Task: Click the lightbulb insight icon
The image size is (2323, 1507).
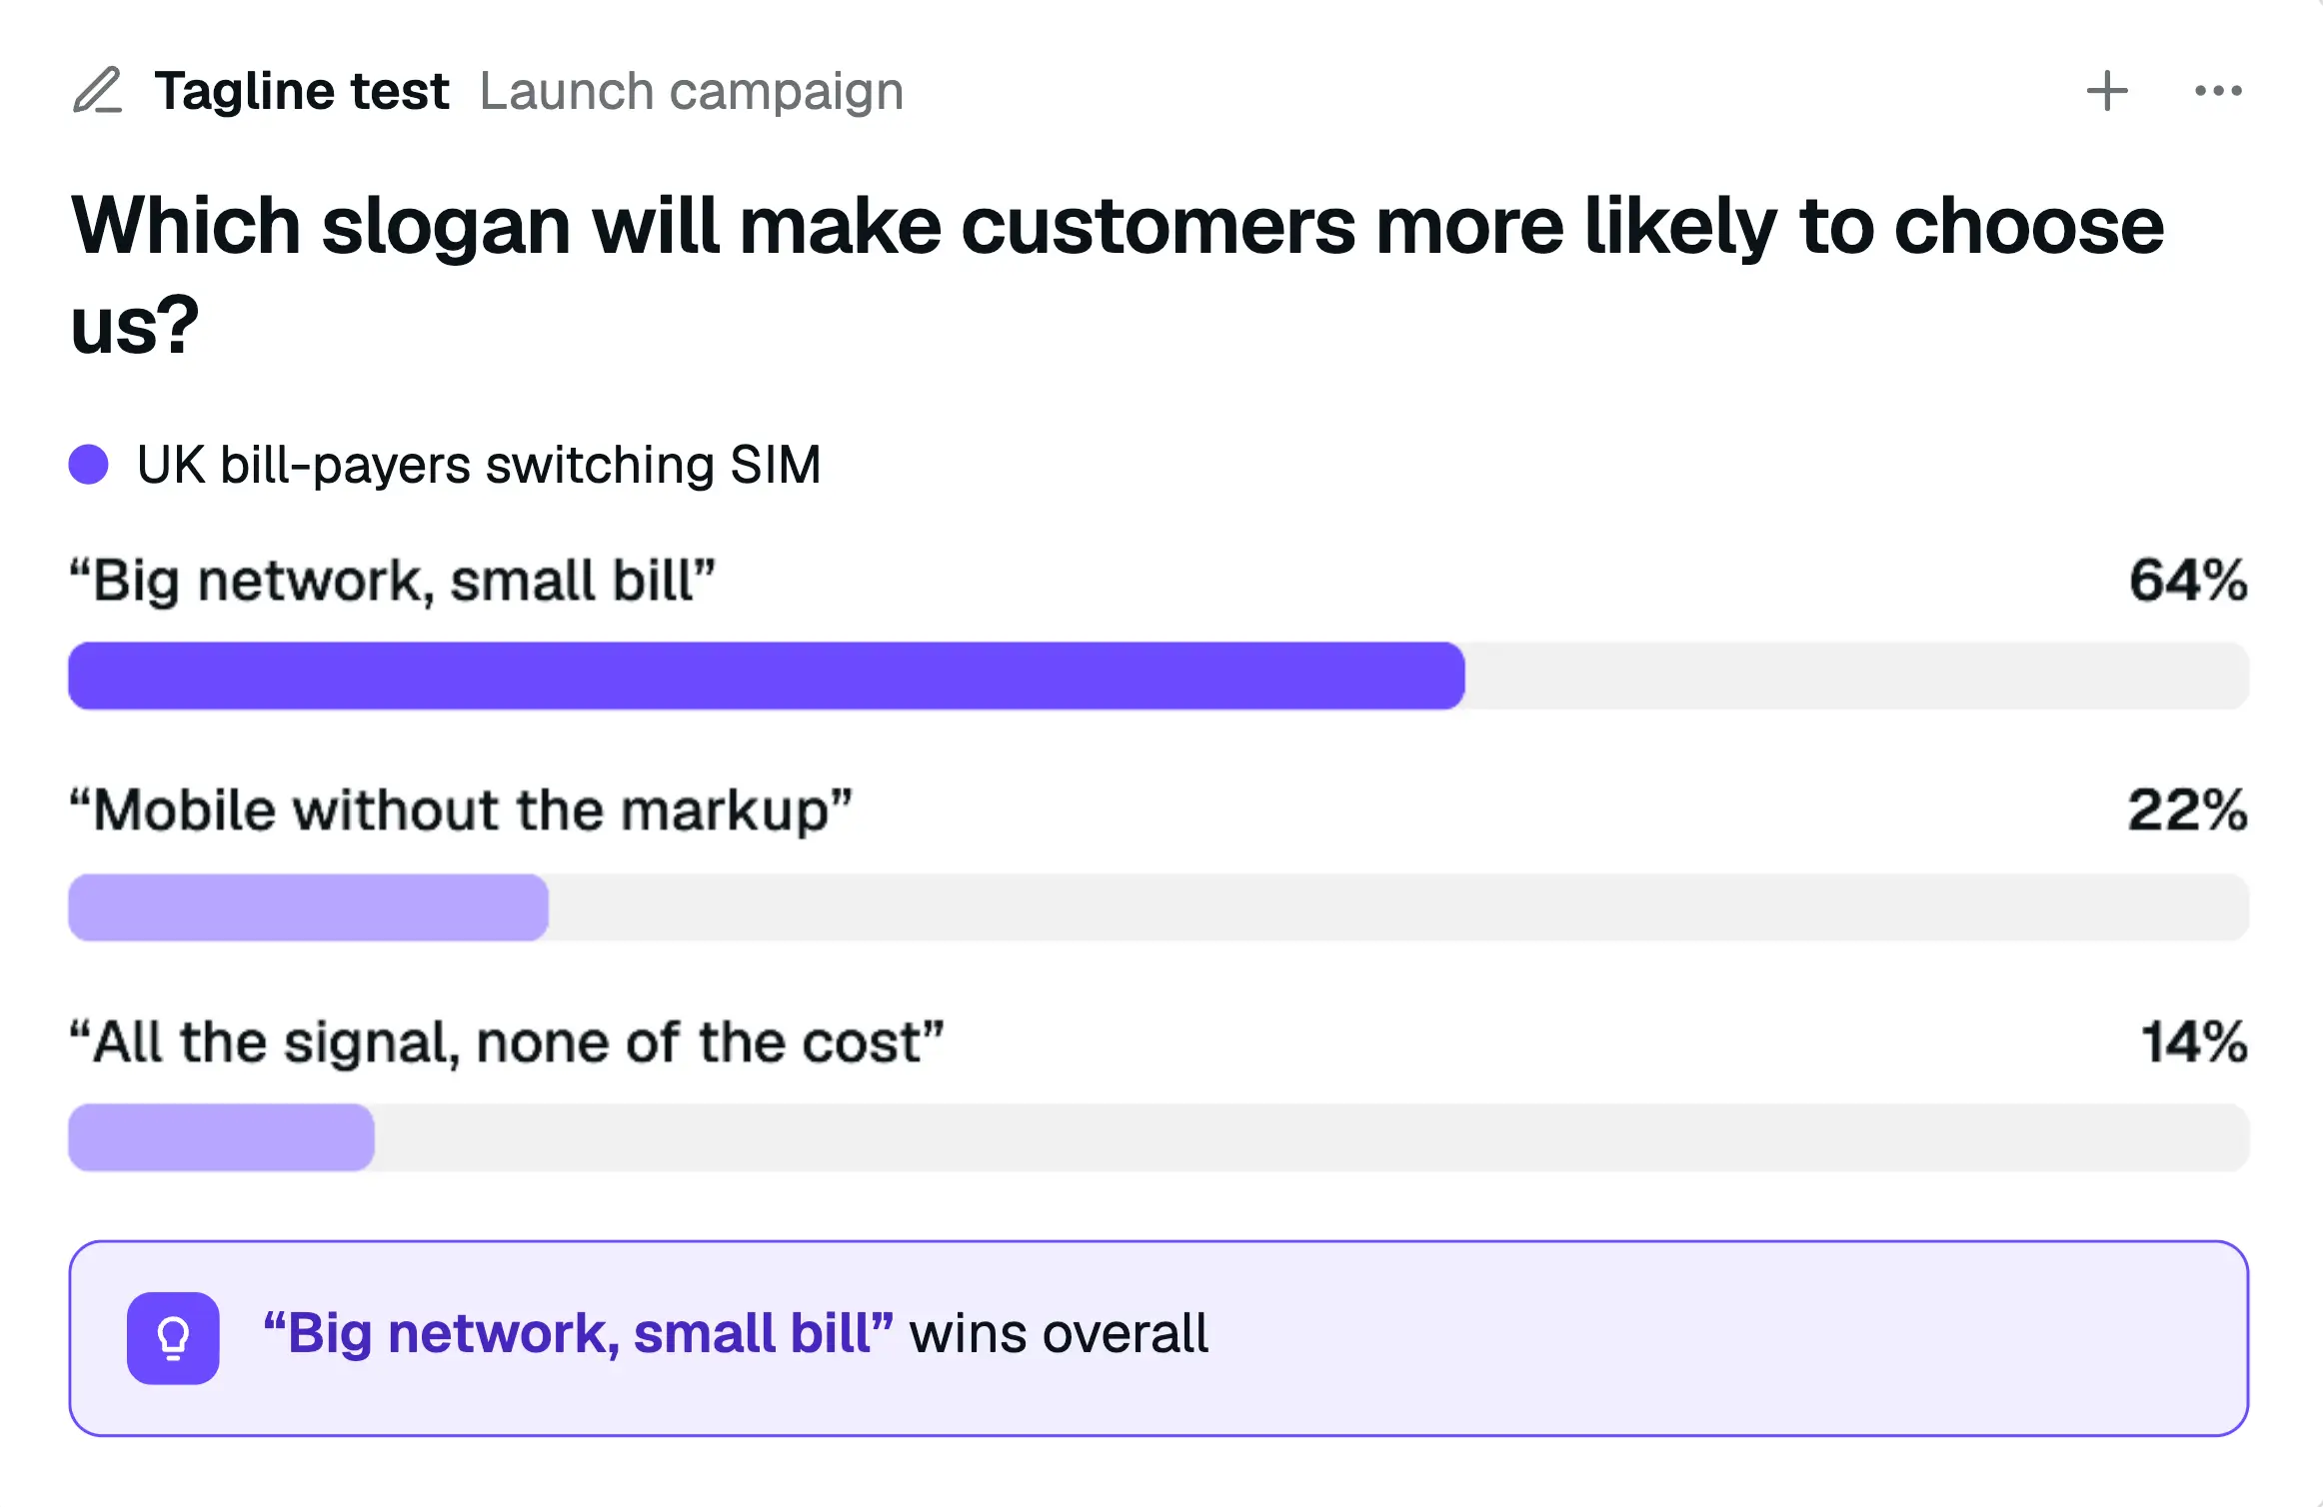Action: (173, 1338)
